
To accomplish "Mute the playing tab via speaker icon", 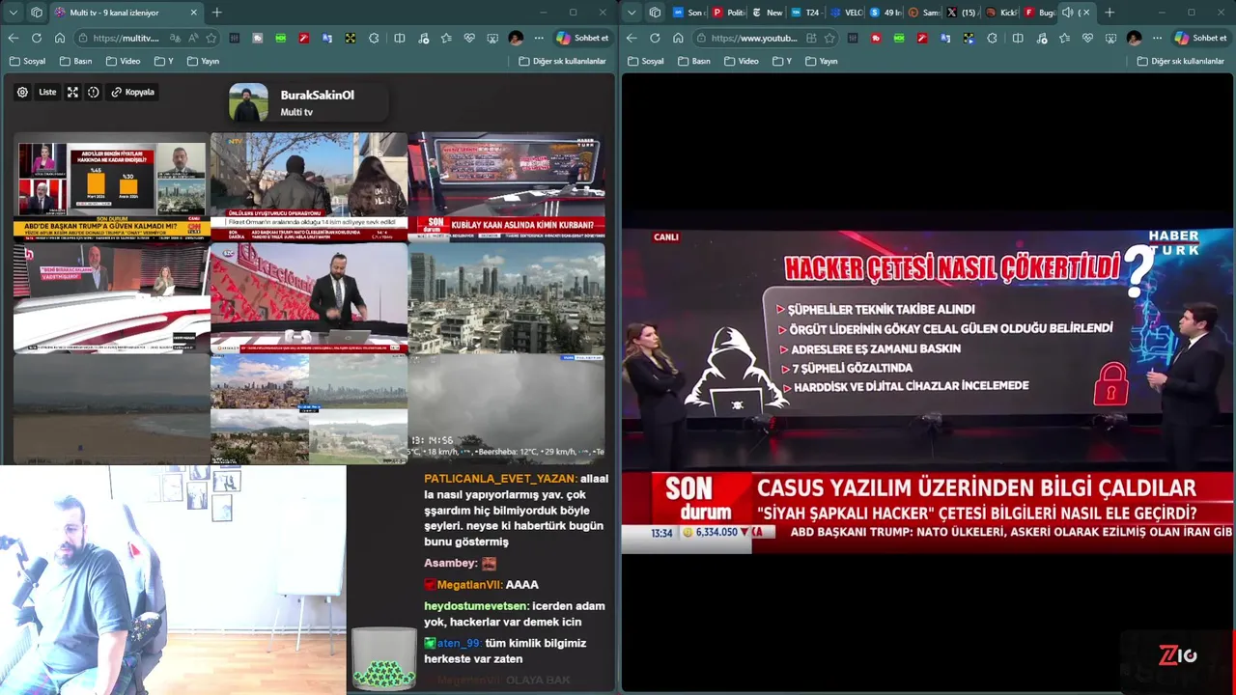I will click(1067, 13).
